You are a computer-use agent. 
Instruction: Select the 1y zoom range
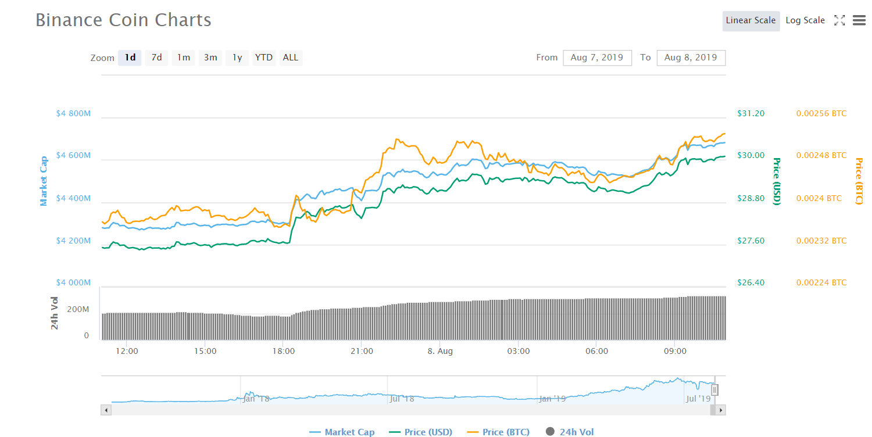(237, 58)
